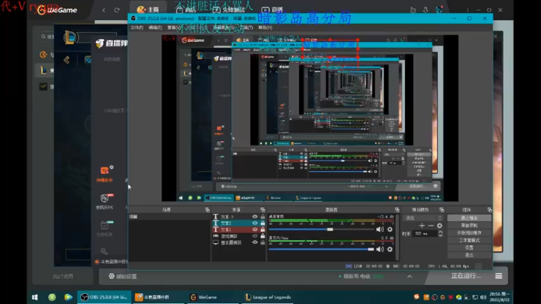Open microphone/Aux channel gear settings
The image size is (541, 304).
[x=390, y=249]
